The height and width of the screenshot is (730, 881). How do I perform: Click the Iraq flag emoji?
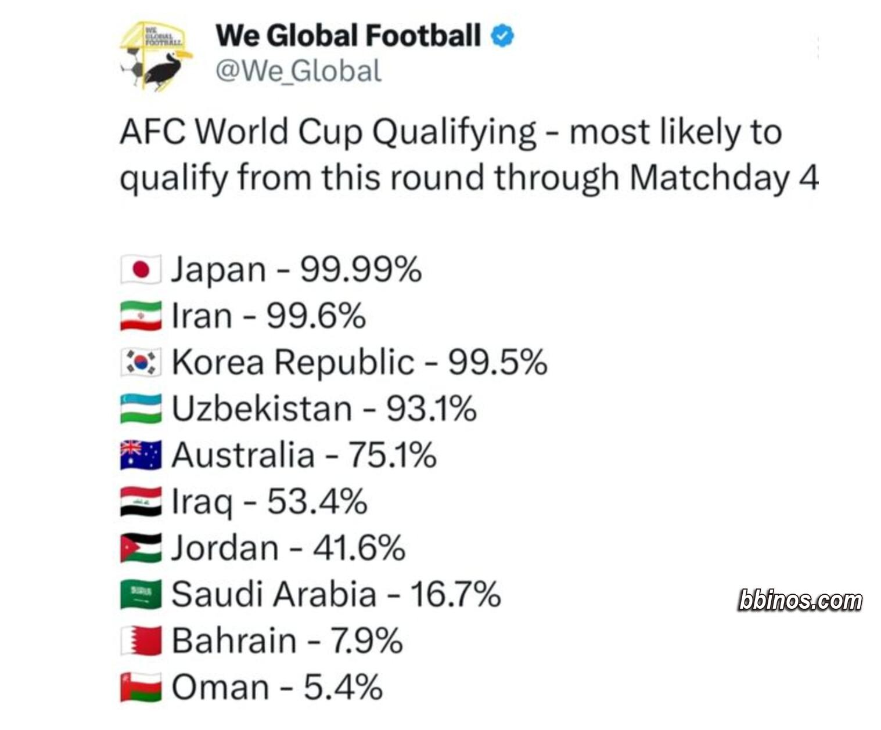pos(141,502)
